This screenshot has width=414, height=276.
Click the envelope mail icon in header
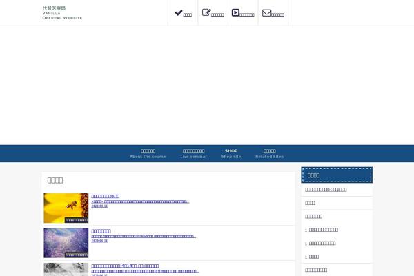tap(266, 12)
